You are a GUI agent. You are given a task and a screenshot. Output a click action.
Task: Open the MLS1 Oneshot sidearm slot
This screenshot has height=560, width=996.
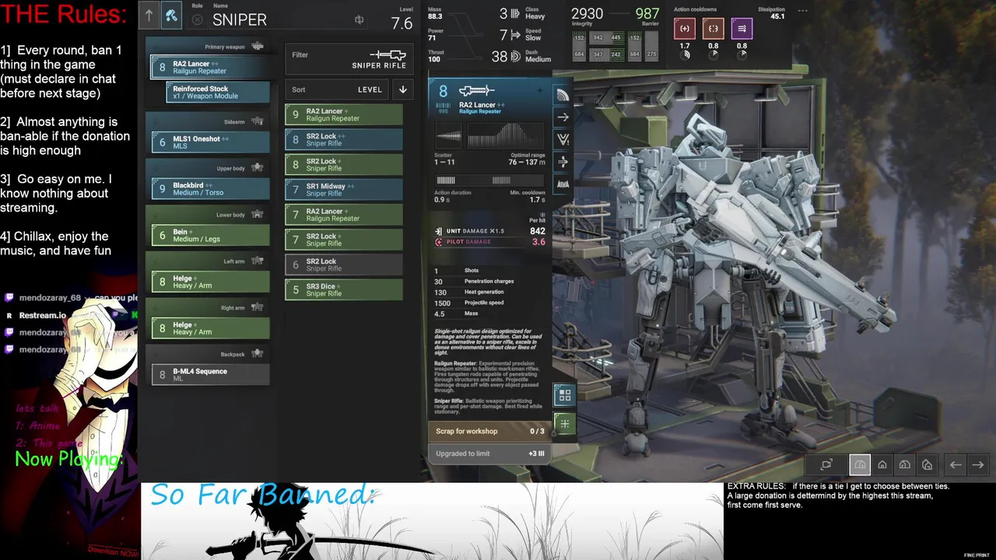[210, 142]
